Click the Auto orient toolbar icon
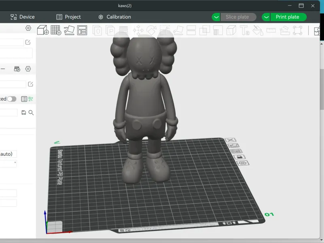This screenshot has height=243, width=324. pyautogui.click(x=69, y=30)
